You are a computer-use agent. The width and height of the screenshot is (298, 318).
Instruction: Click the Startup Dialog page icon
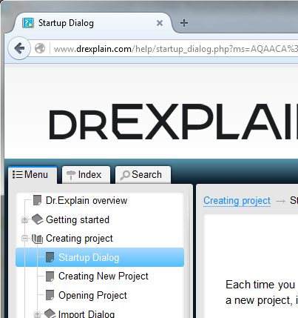50,257
